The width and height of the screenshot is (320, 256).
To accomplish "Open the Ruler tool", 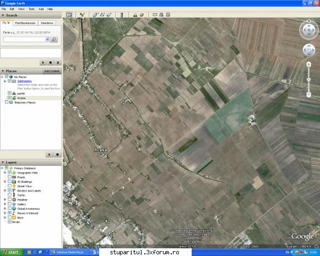I will 122,15.
